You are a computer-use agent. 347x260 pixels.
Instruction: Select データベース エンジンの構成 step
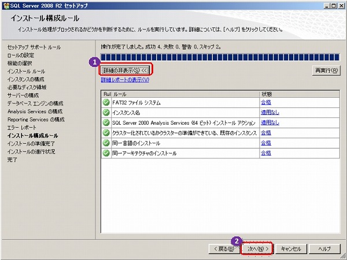35,103
